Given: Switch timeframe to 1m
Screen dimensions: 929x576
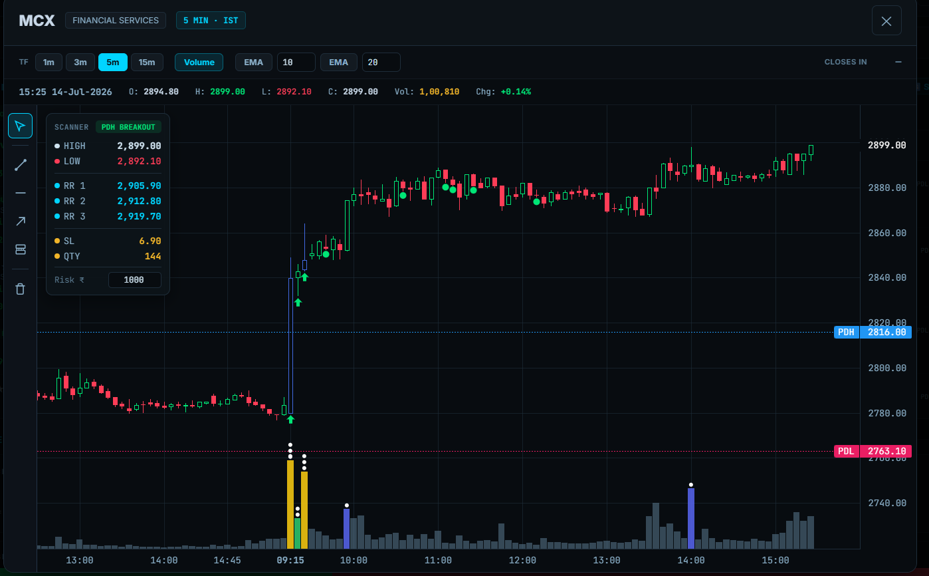Looking at the screenshot, I should (49, 62).
